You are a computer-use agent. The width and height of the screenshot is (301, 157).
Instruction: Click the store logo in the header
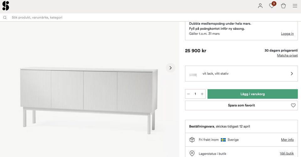(6, 6)
